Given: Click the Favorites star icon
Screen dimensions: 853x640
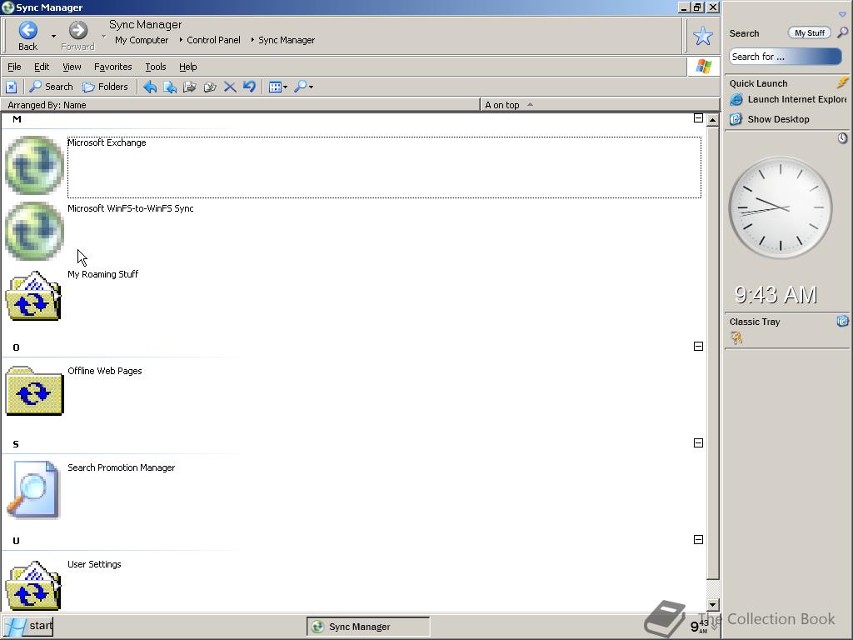Looking at the screenshot, I should click(703, 36).
